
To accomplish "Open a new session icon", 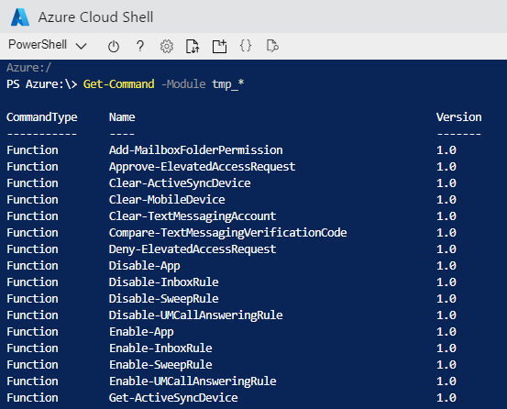I will pyautogui.click(x=219, y=46).
